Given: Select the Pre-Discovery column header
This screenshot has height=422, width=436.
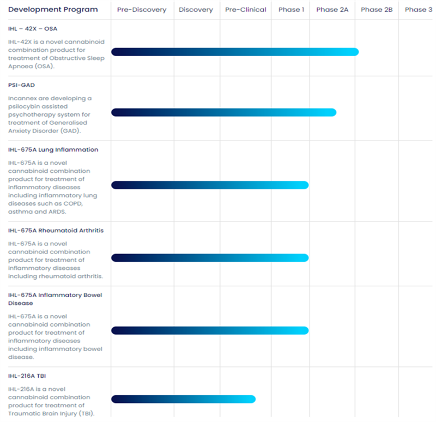Looking at the screenshot, I should [x=142, y=10].
